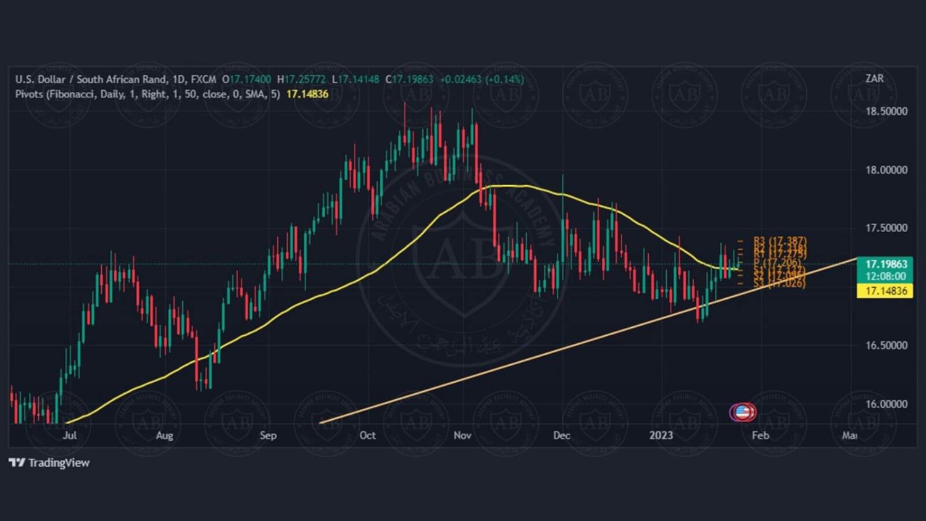The height and width of the screenshot is (521, 926).
Task: Click the Dec label on the time axis
Action: (x=562, y=435)
